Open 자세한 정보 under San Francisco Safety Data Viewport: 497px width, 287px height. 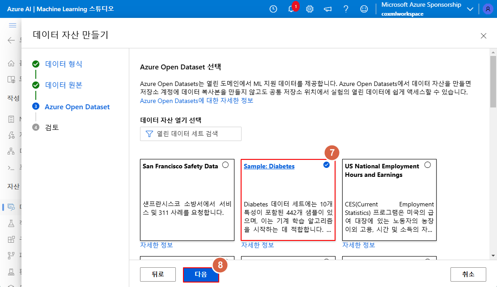(x=156, y=245)
